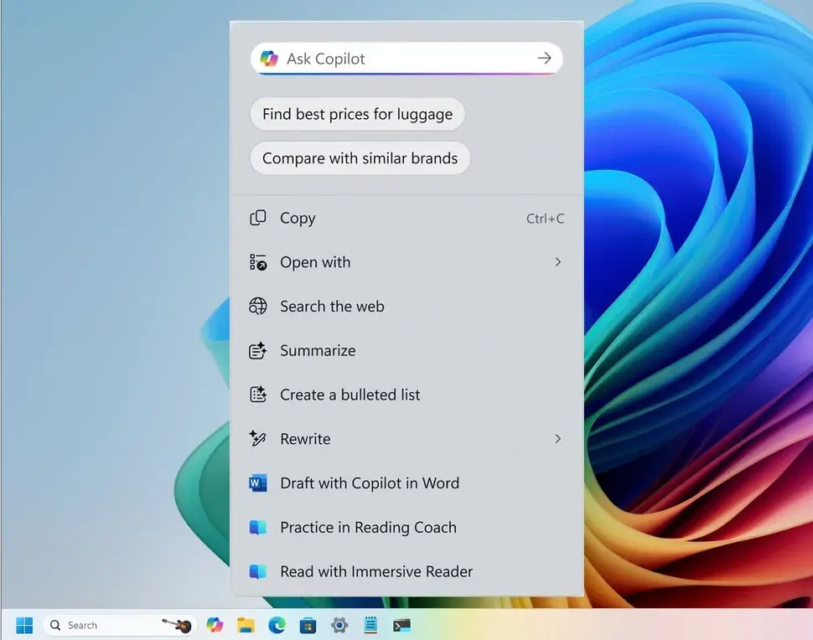Click Find best prices for luggage suggestion
The height and width of the screenshot is (640, 813).
coord(357,114)
